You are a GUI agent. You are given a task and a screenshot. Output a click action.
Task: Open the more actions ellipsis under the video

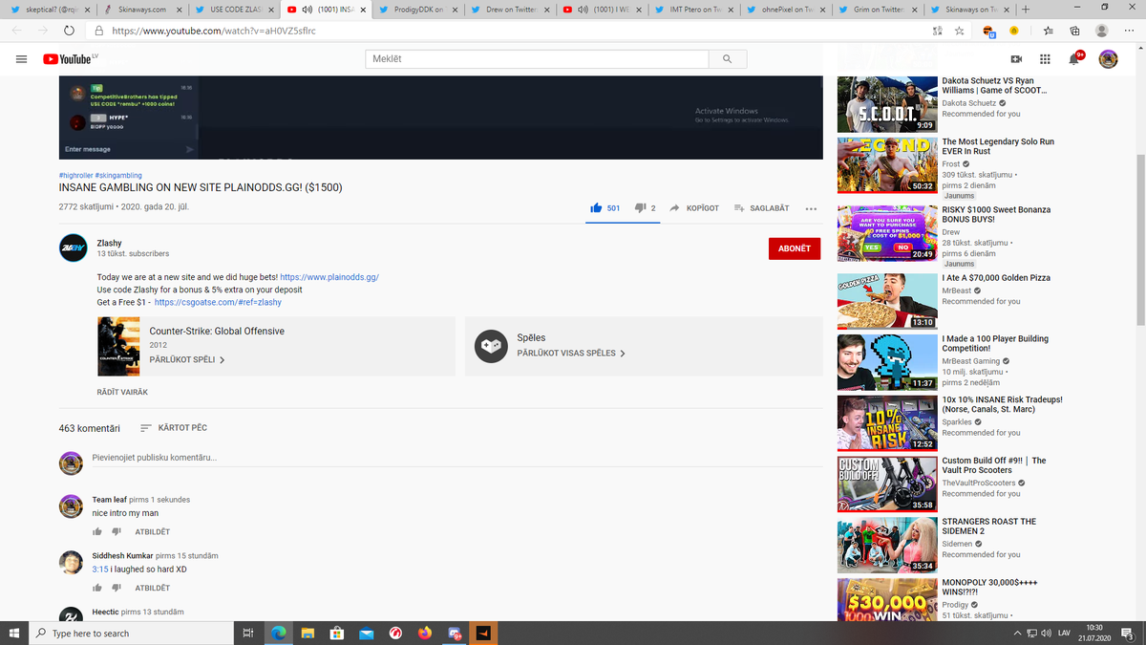(811, 208)
